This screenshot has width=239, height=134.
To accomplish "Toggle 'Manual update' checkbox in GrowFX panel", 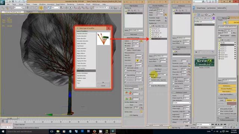I will [x=219, y=35].
